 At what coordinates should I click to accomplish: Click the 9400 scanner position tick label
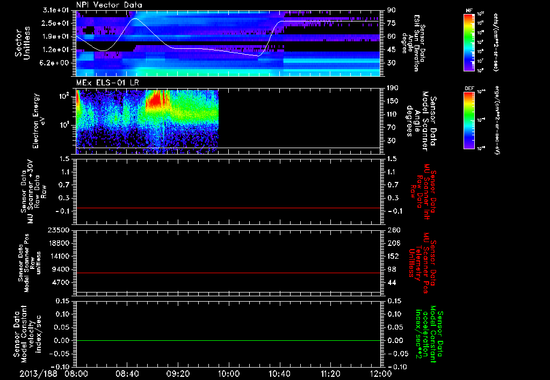61,269
